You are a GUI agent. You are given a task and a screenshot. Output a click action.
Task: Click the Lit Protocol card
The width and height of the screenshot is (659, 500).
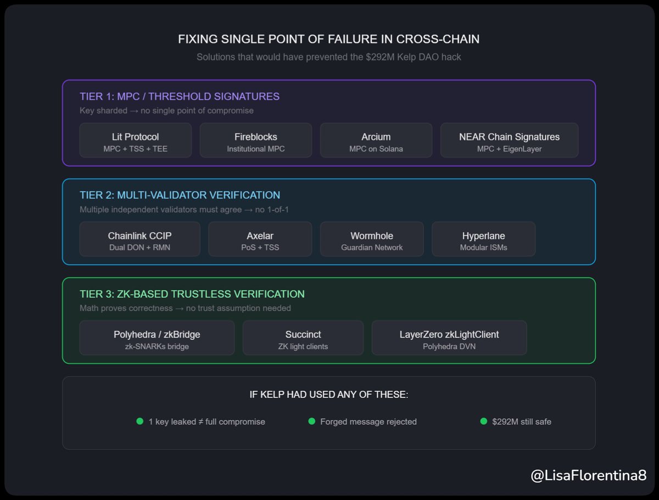135,141
